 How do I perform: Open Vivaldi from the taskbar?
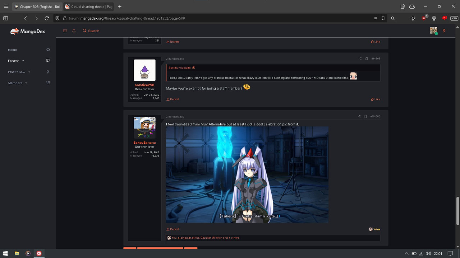click(x=39, y=253)
